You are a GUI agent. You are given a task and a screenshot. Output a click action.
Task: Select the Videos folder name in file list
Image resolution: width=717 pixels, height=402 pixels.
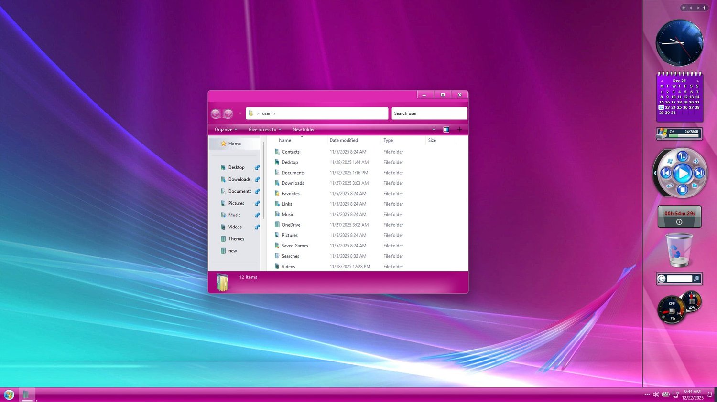click(x=288, y=267)
